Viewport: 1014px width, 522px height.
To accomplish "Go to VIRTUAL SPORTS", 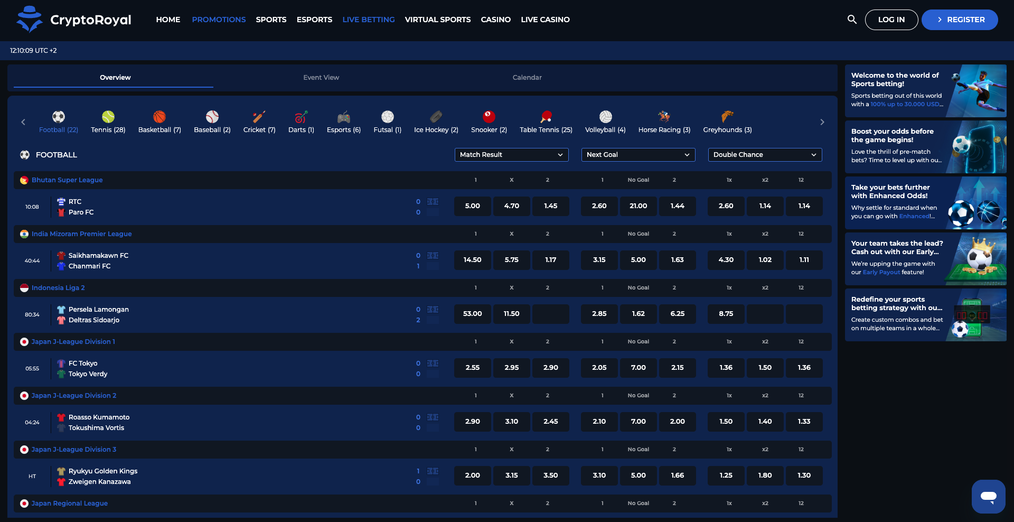I will (x=438, y=20).
